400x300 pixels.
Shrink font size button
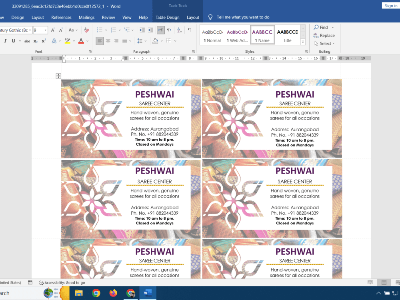61,30
